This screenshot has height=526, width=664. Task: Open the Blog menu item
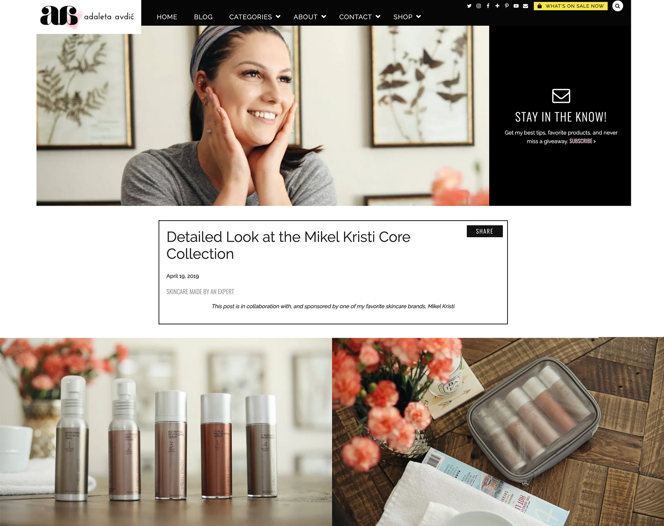click(x=203, y=17)
